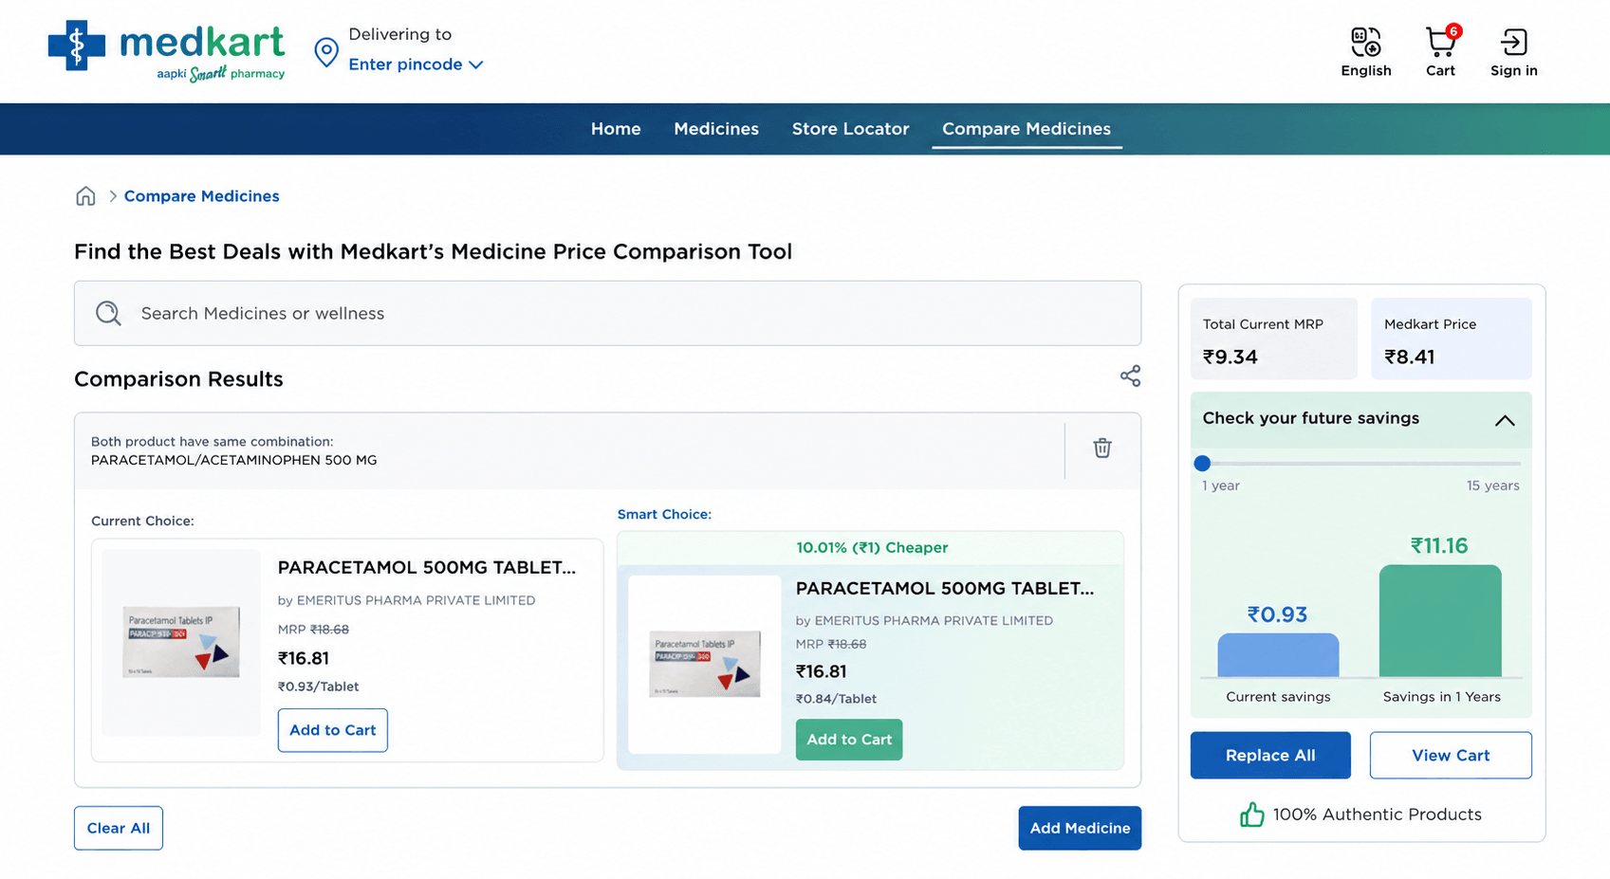Click the ₹0.93/Tablet price text
This screenshot has height=879, width=1610.
tap(318, 687)
